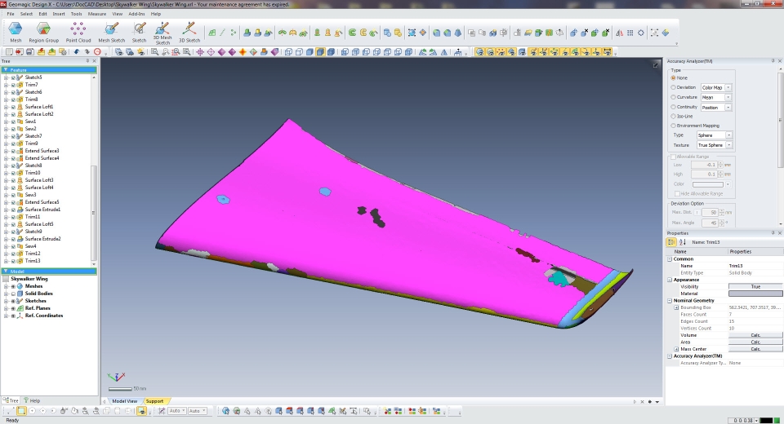Image resolution: width=784 pixels, height=424 pixels.
Task: Select Surface Loft1 in feature tree
Action: (39, 107)
